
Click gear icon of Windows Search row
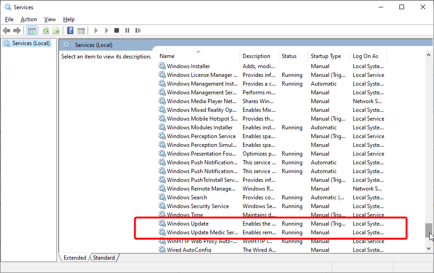[162, 197]
